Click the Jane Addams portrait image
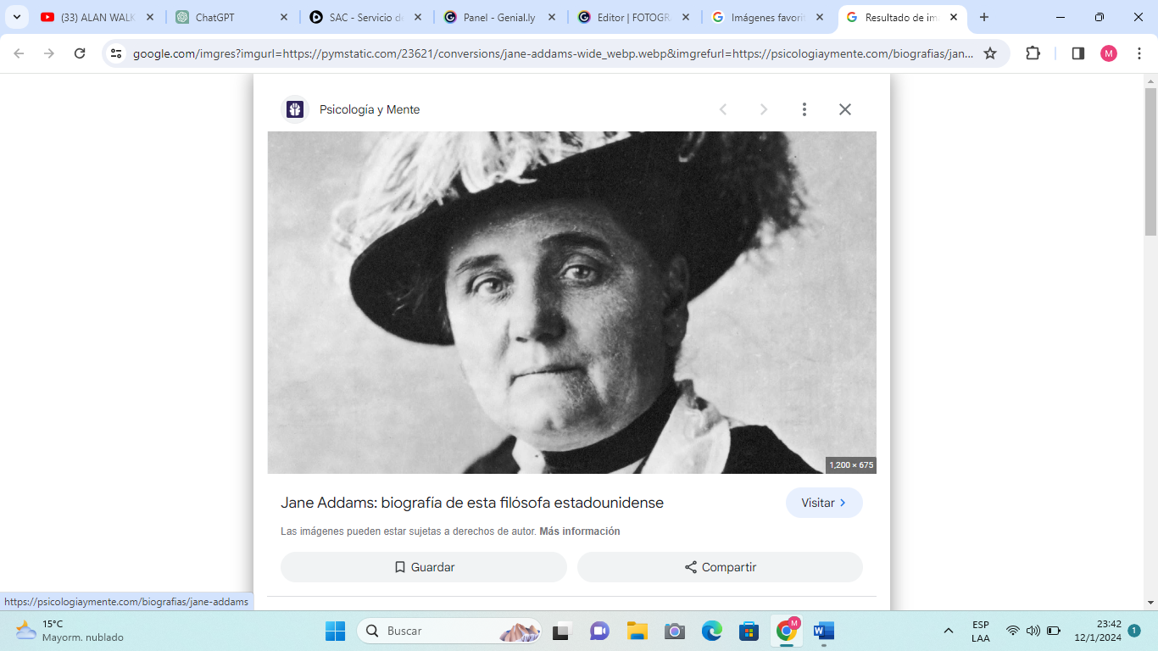1158x651 pixels. pos(571,302)
